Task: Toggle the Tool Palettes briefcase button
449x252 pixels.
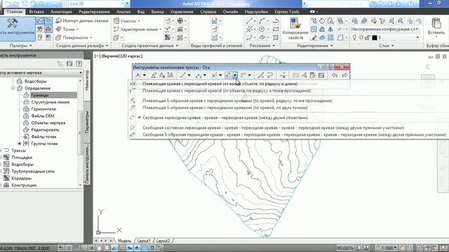Action: click(48, 29)
